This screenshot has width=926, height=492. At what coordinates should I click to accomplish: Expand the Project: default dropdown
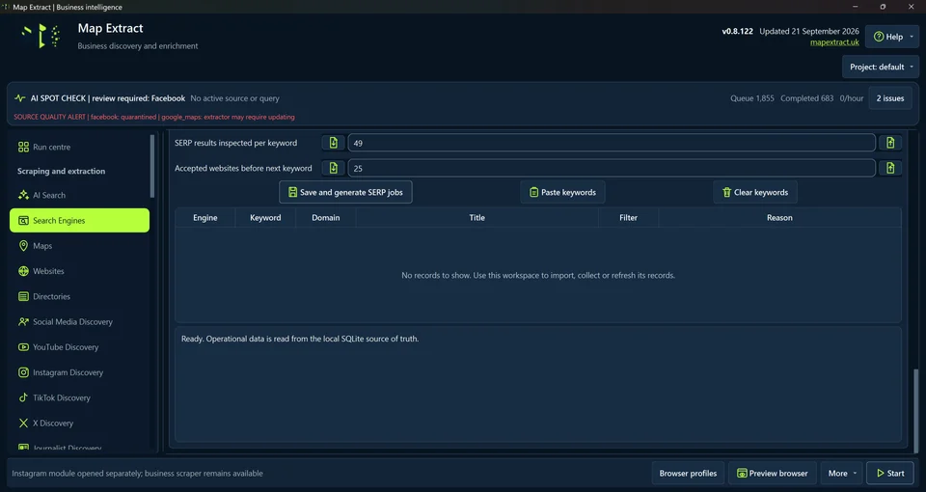881,67
